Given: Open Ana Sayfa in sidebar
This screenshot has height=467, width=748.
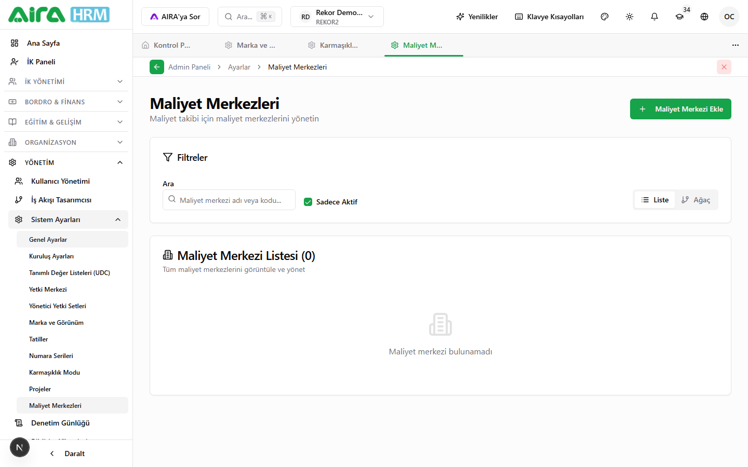Looking at the screenshot, I should coord(66,43).
